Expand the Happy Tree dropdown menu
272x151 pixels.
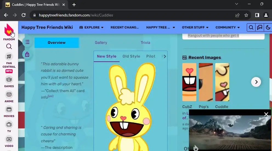[x=161, y=27]
